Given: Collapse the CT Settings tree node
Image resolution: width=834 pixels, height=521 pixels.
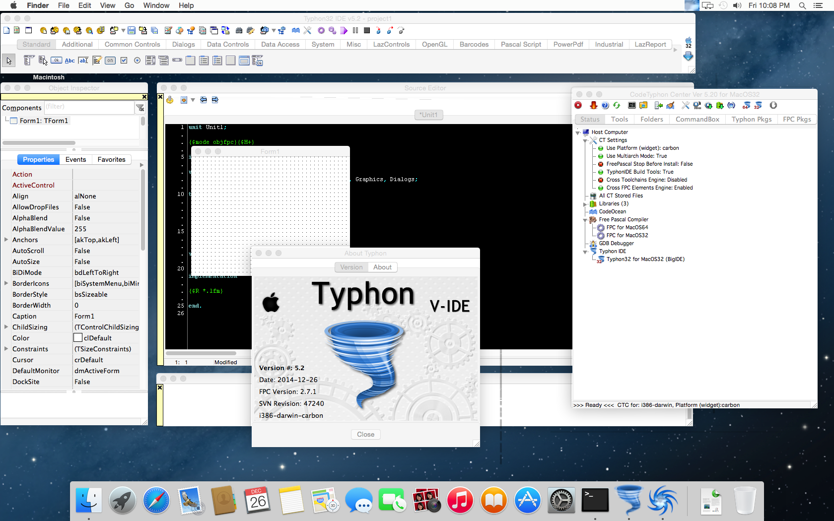Looking at the screenshot, I should point(585,140).
